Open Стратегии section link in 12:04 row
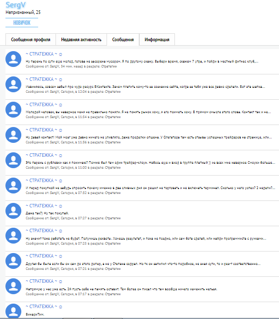Image resolution: width=279 pixels, height=319 pixels. pos(113,92)
